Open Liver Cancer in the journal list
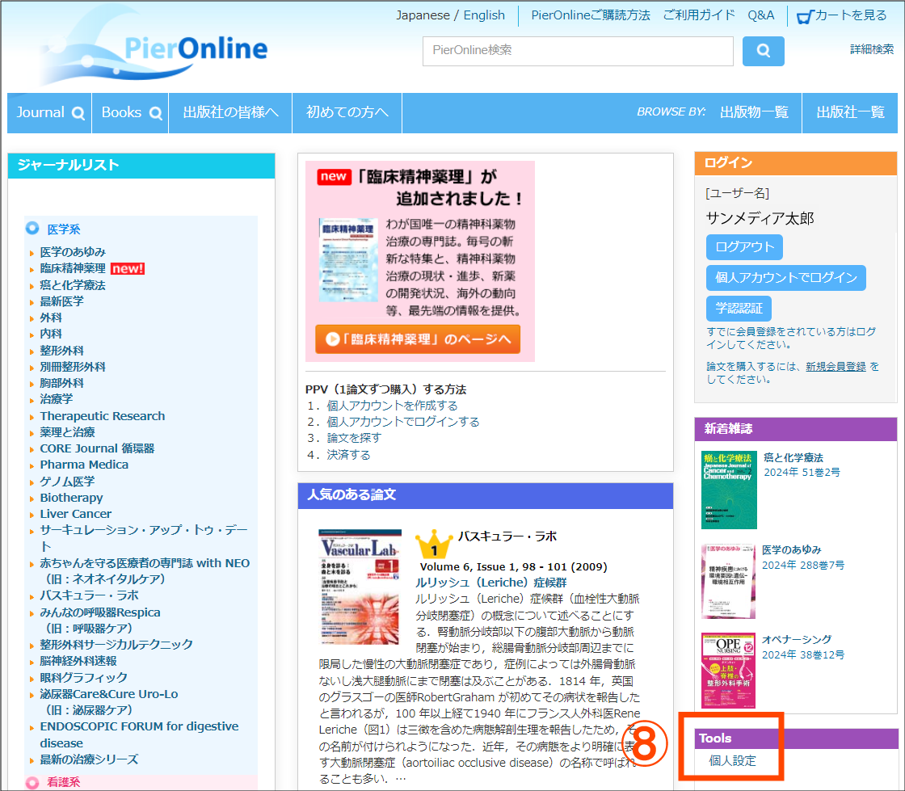The width and height of the screenshot is (905, 791). tap(76, 514)
